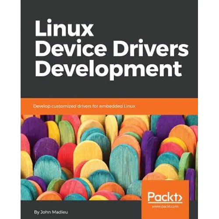
Task: Click the Packt logo
Action: tap(165, 198)
